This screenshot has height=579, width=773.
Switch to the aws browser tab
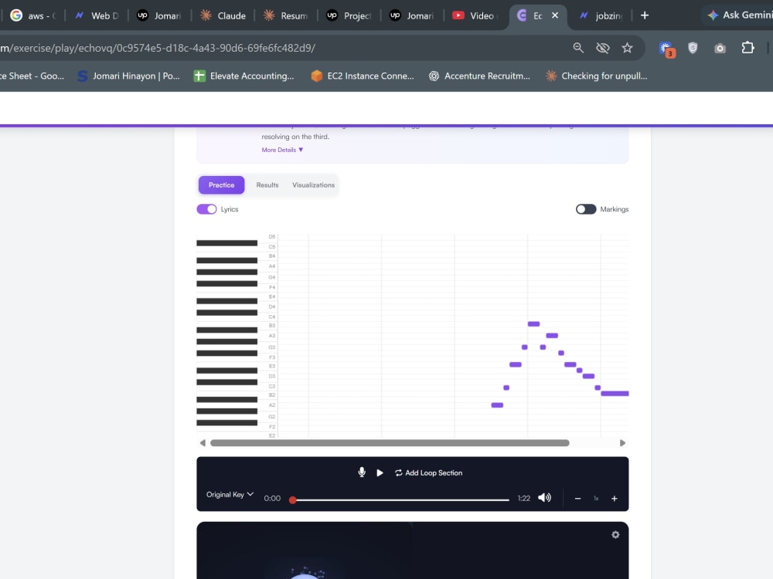pyautogui.click(x=33, y=15)
